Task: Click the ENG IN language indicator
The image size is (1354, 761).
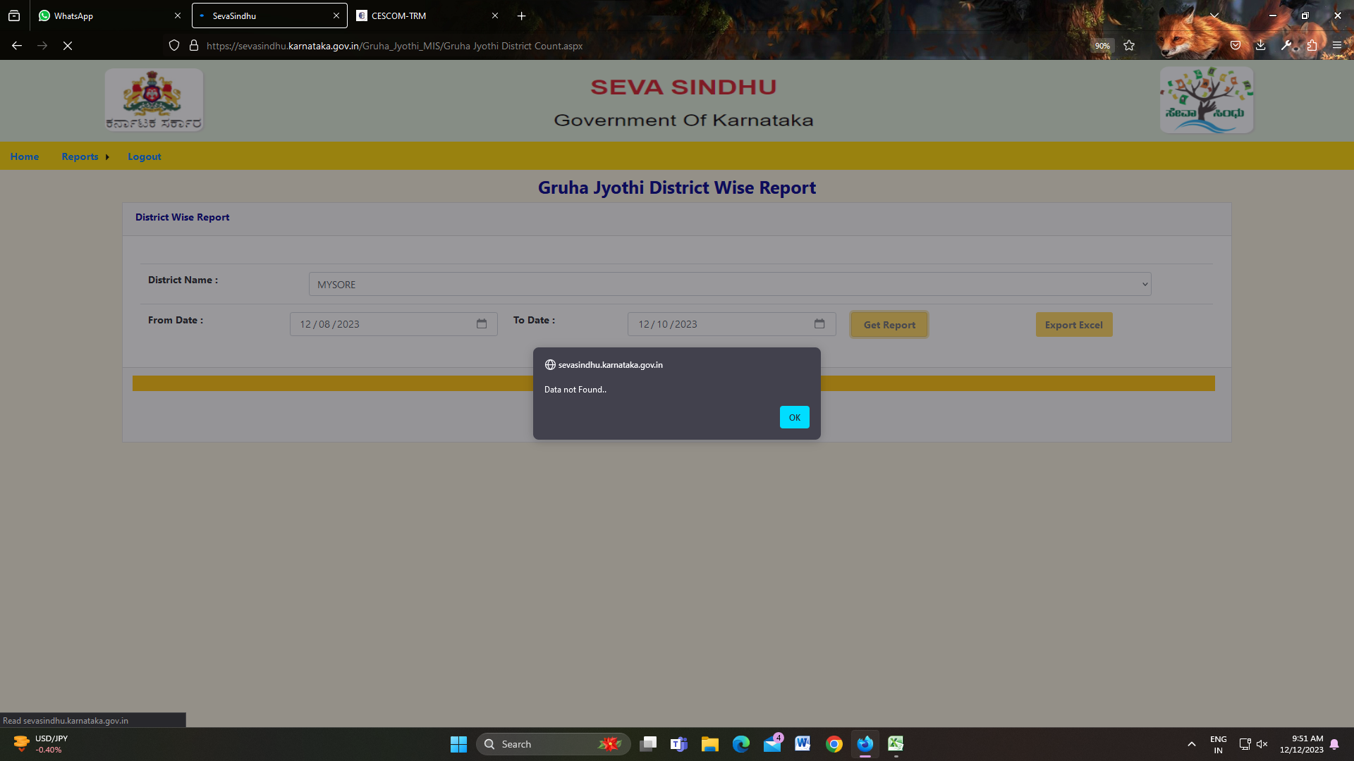Action: point(1219,744)
